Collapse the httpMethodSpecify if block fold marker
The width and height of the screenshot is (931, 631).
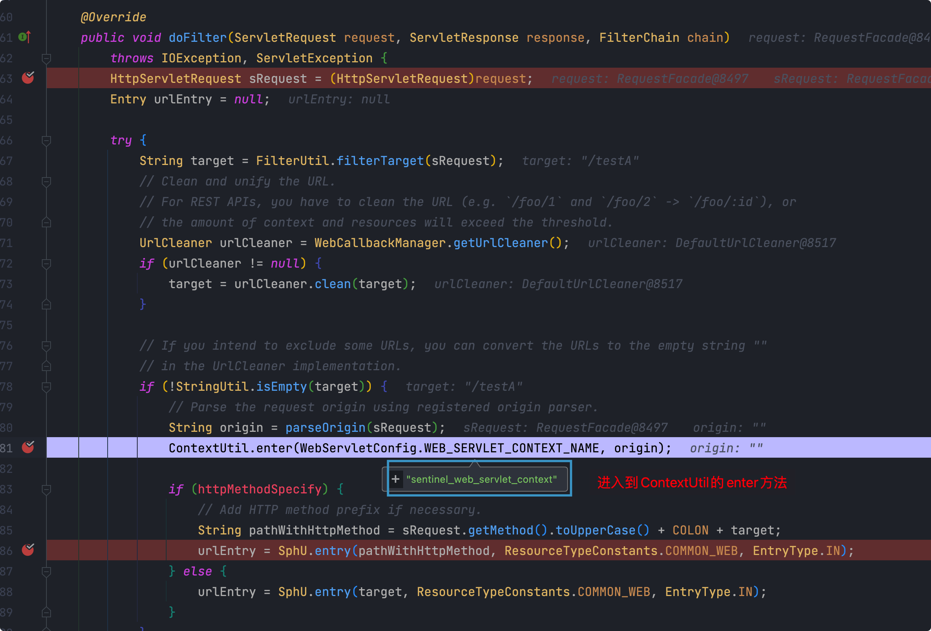tap(46, 489)
